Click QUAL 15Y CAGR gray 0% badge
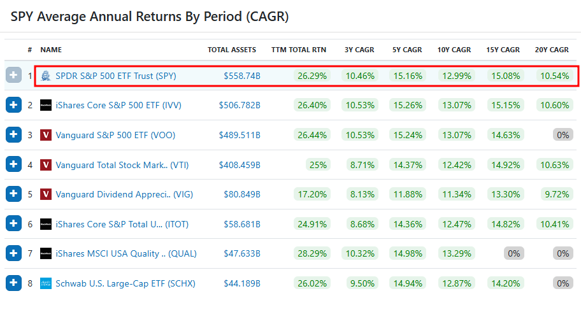This screenshot has width=581, height=312. tap(514, 254)
